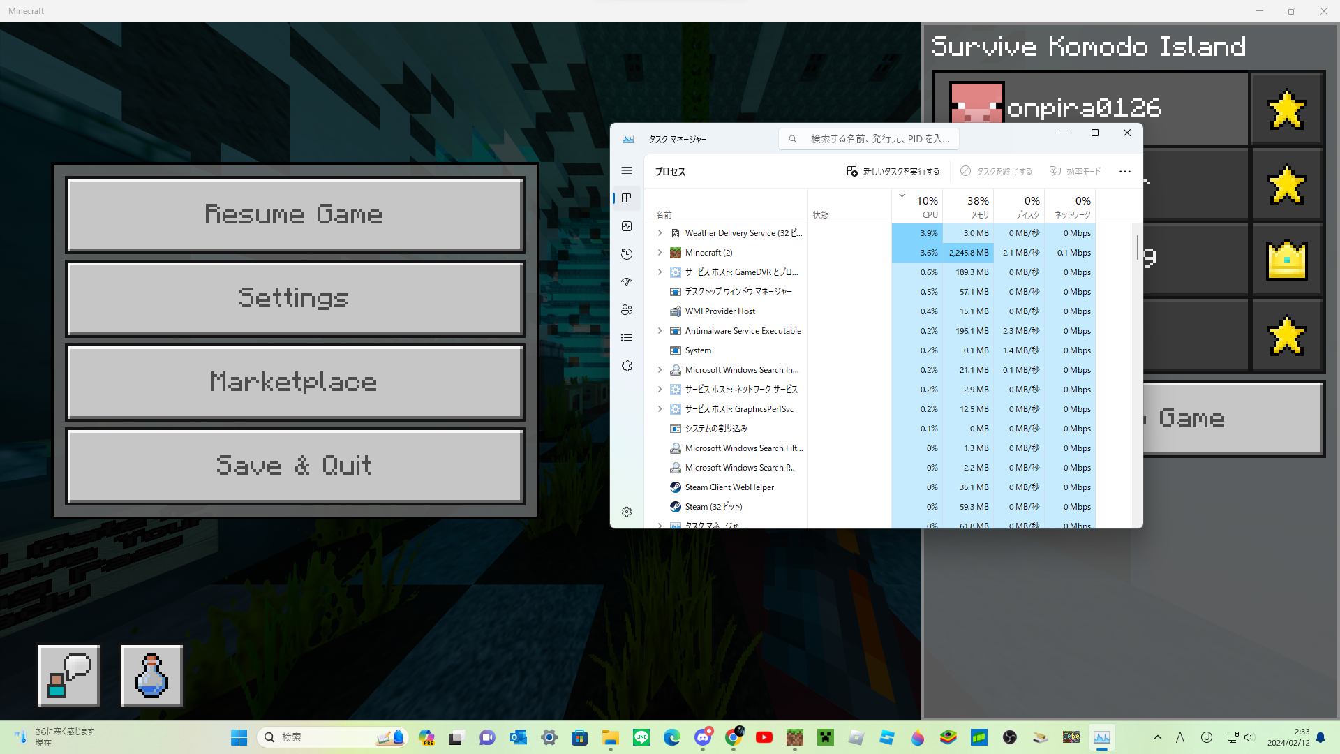Viewport: 1340px width, 754px height.
Task: Open Services puzzle sidebar icon
Action: [x=627, y=366]
